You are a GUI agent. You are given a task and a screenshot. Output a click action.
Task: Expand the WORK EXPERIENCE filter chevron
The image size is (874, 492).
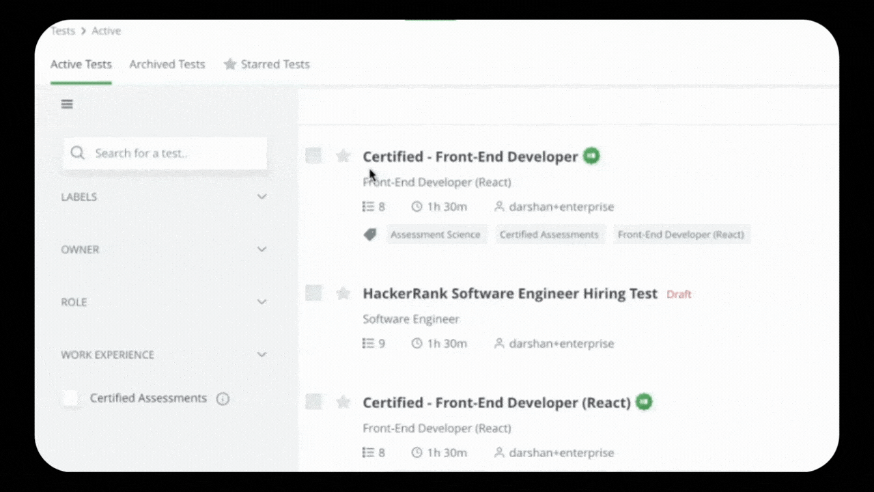(x=262, y=355)
